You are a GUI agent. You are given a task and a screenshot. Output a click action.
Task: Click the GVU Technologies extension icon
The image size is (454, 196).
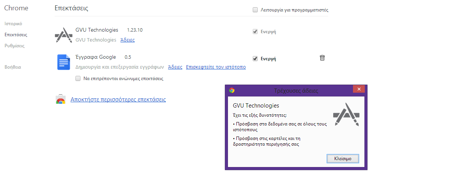63,35
